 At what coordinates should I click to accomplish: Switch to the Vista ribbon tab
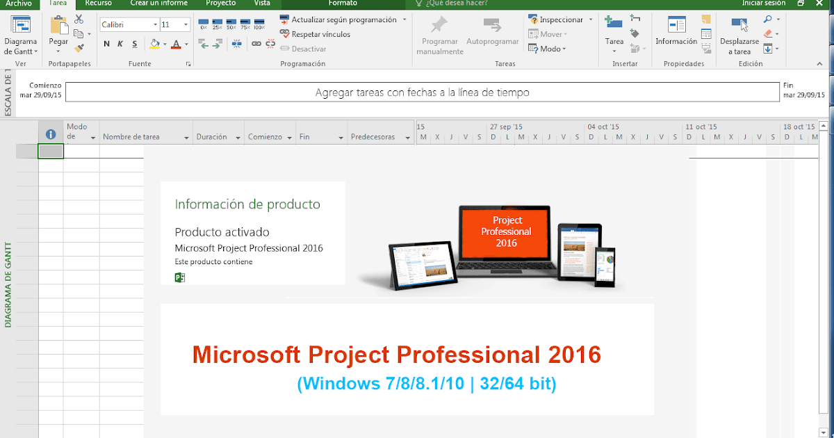coord(261,3)
